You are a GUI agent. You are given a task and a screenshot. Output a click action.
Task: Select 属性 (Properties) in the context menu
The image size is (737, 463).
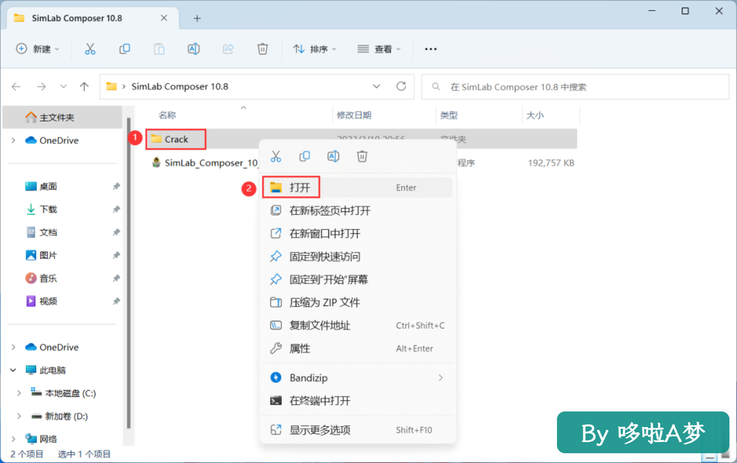(x=357, y=348)
